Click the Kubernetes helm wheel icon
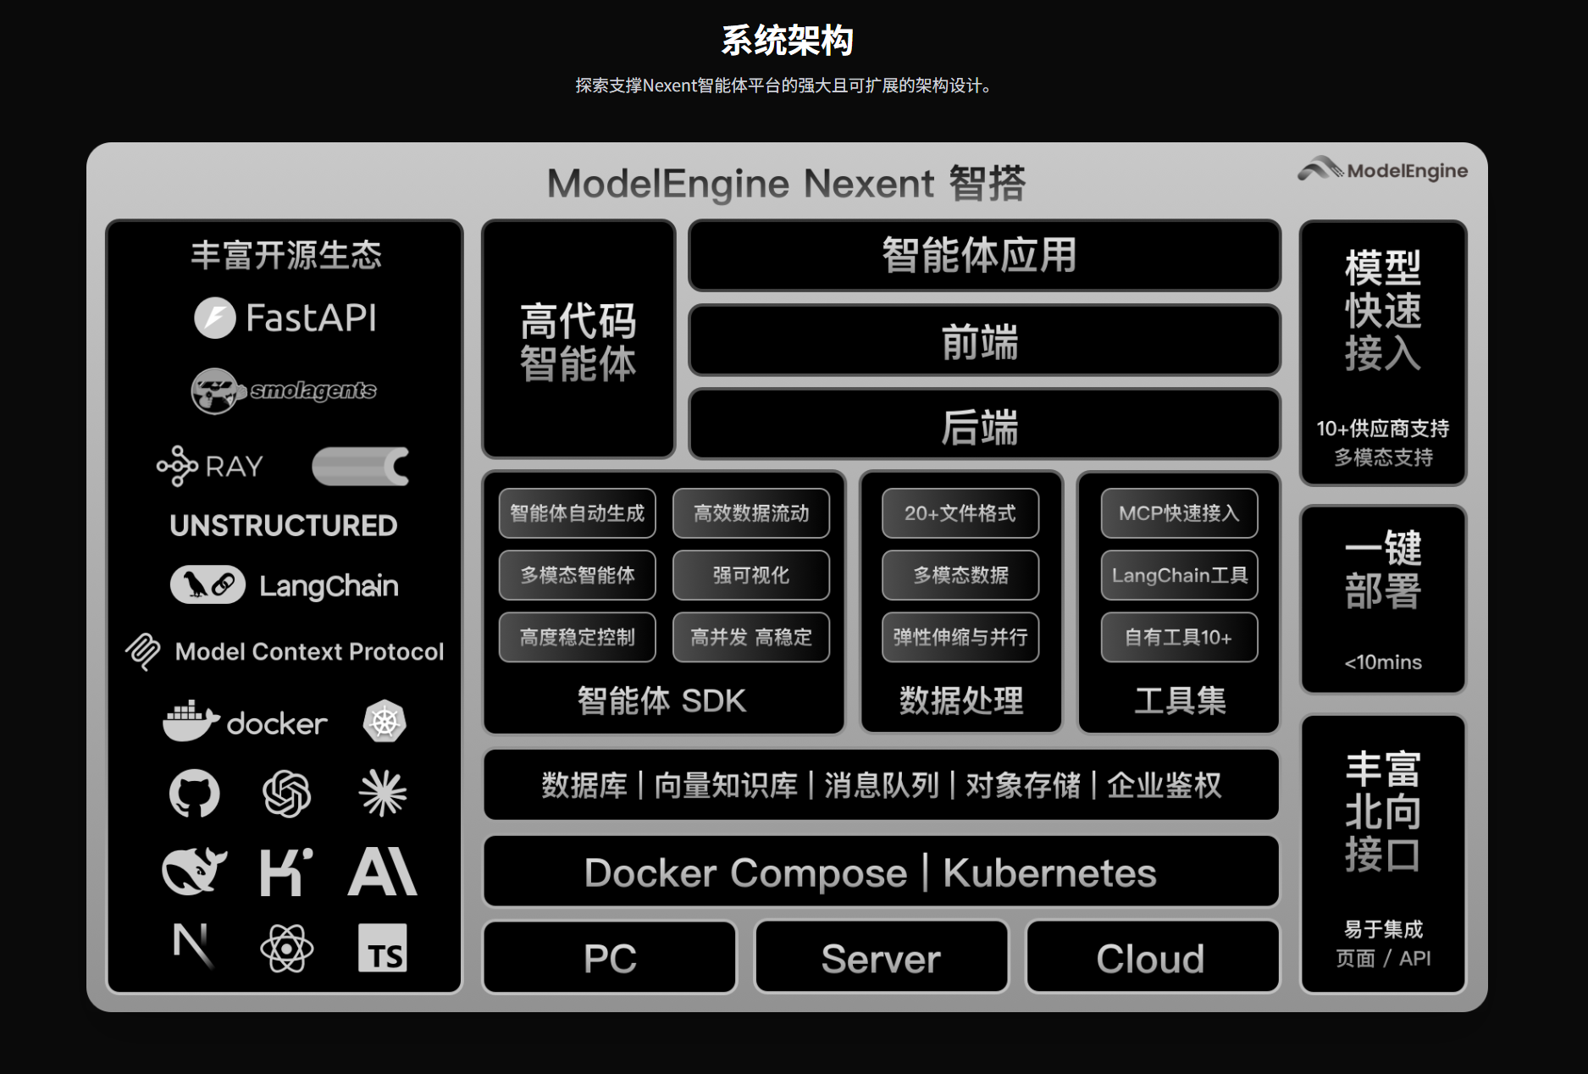This screenshot has width=1588, height=1074. pyautogui.click(x=385, y=722)
